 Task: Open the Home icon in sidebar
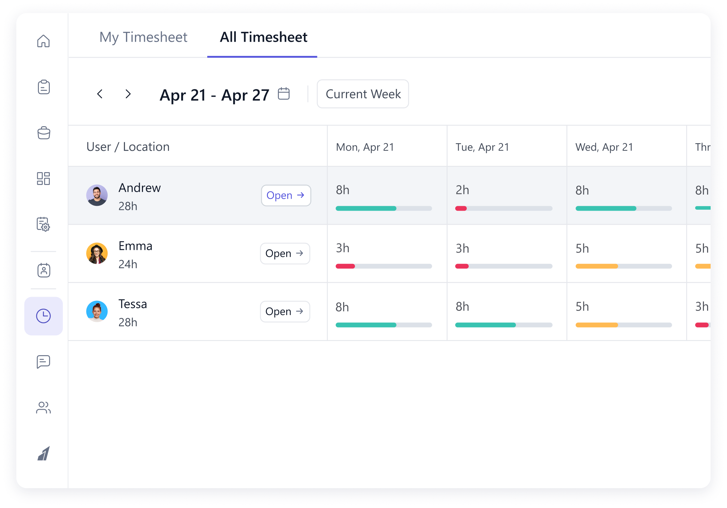tap(43, 41)
